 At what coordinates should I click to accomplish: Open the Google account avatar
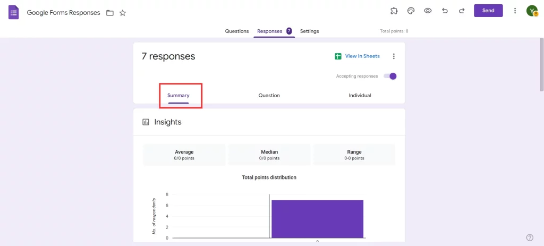point(532,11)
